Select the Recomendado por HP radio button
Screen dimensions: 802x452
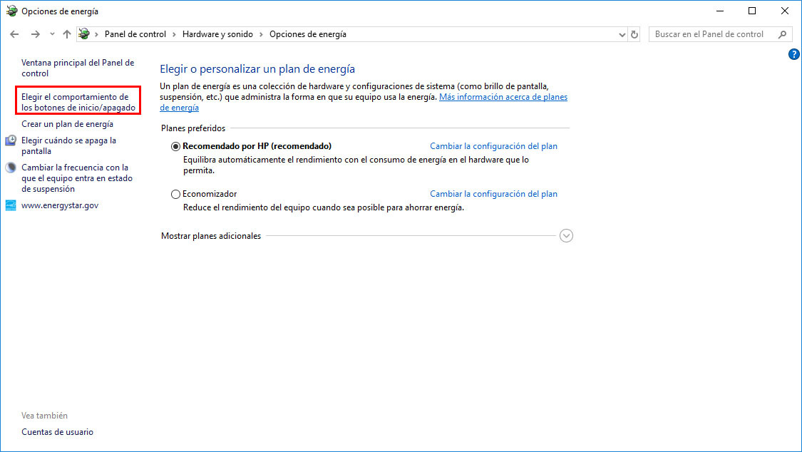click(x=175, y=145)
